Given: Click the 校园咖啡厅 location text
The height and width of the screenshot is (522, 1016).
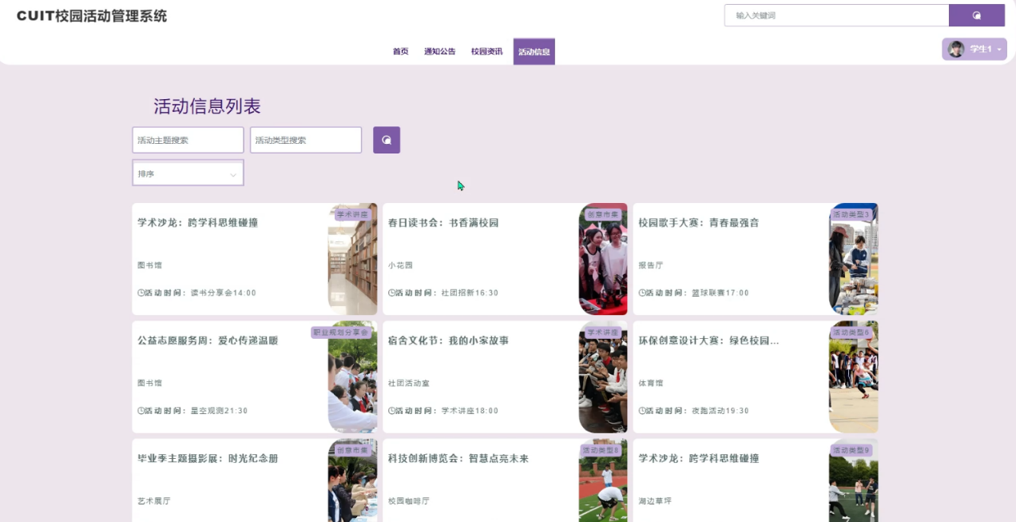Looking at the screenshot, I should click(x=409, y=501).
